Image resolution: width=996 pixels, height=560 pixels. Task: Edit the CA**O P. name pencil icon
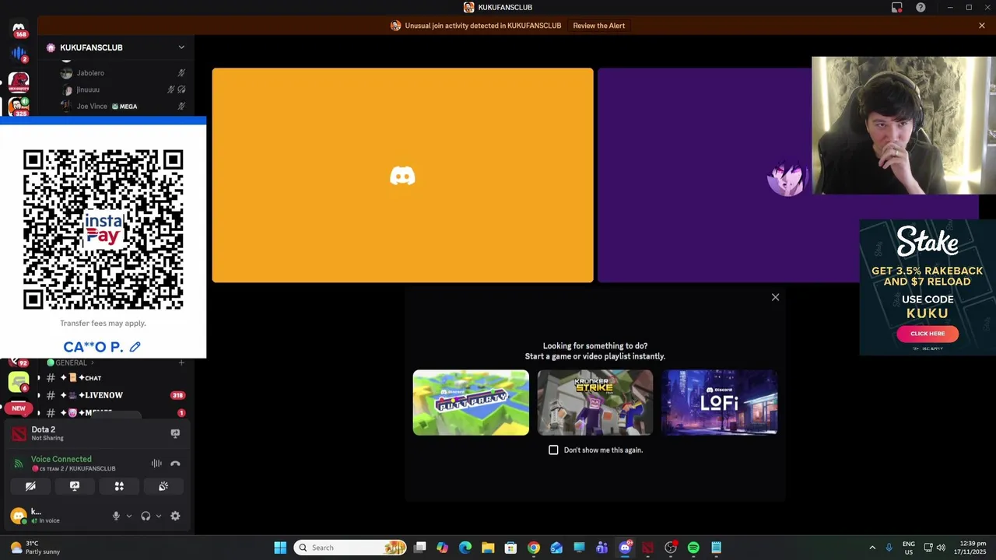tap(135, 347)
